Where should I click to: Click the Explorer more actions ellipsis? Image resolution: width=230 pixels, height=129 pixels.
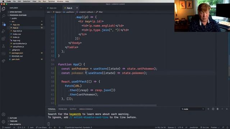coord(41,8)
